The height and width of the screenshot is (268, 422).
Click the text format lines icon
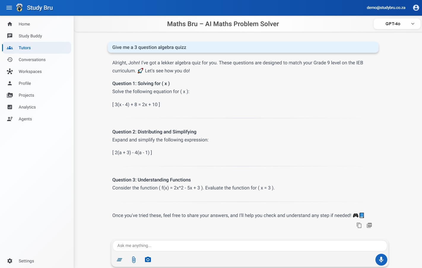[x=120, y=260]
